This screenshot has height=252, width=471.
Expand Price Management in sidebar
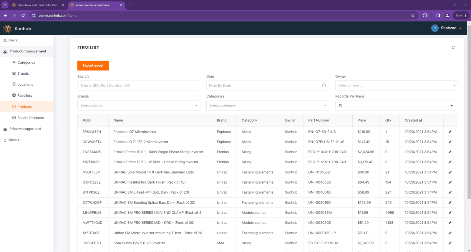click(26, 129)
